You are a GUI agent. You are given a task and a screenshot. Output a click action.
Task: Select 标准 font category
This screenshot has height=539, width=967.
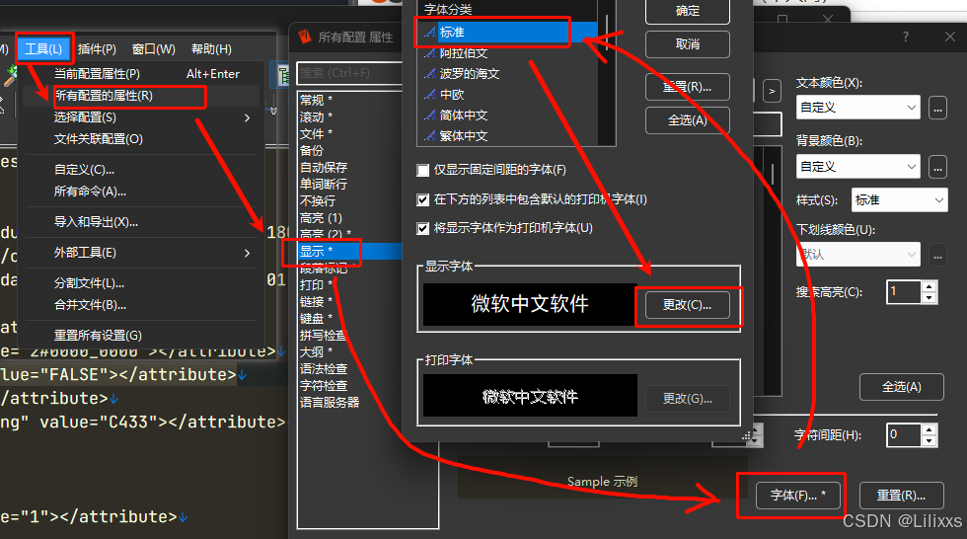(507, 32)
